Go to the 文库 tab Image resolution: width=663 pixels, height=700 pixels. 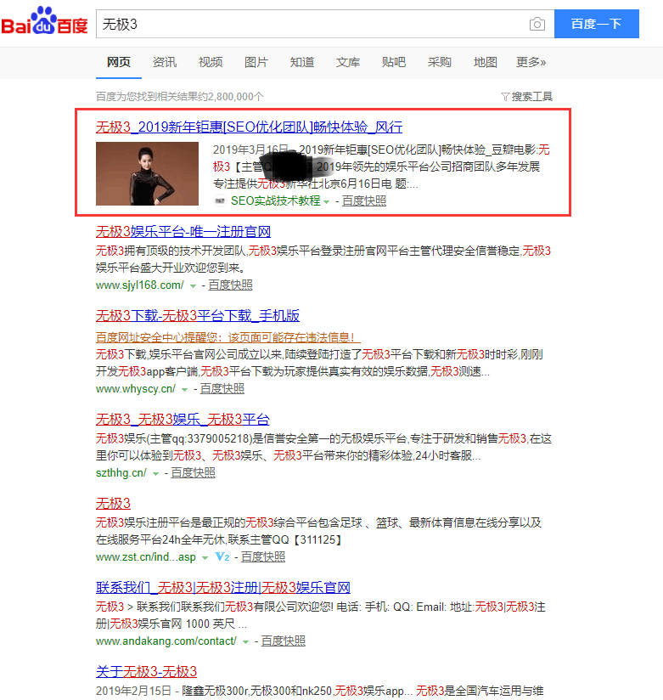point(348,62)
